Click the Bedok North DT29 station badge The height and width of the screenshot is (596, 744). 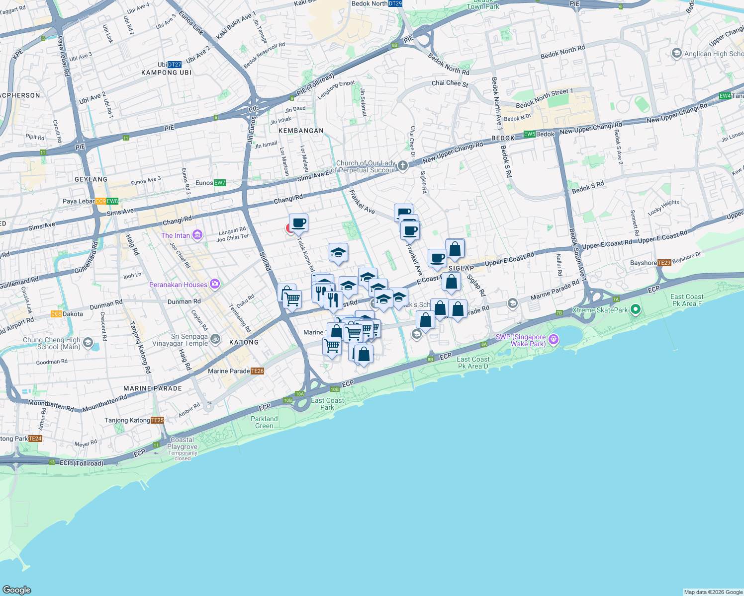click(x=395, y=3)
